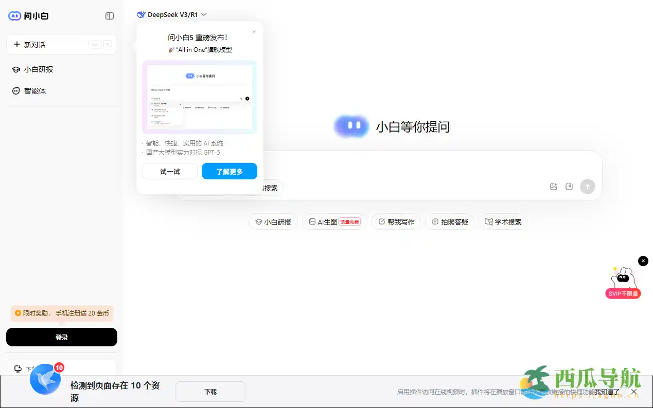
Task: Activate the 拍照答疑 mode
Action: click(x=450, y=221)
